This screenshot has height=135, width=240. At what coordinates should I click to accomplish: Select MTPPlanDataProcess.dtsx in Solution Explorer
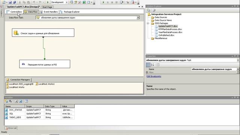click(170, 29)
